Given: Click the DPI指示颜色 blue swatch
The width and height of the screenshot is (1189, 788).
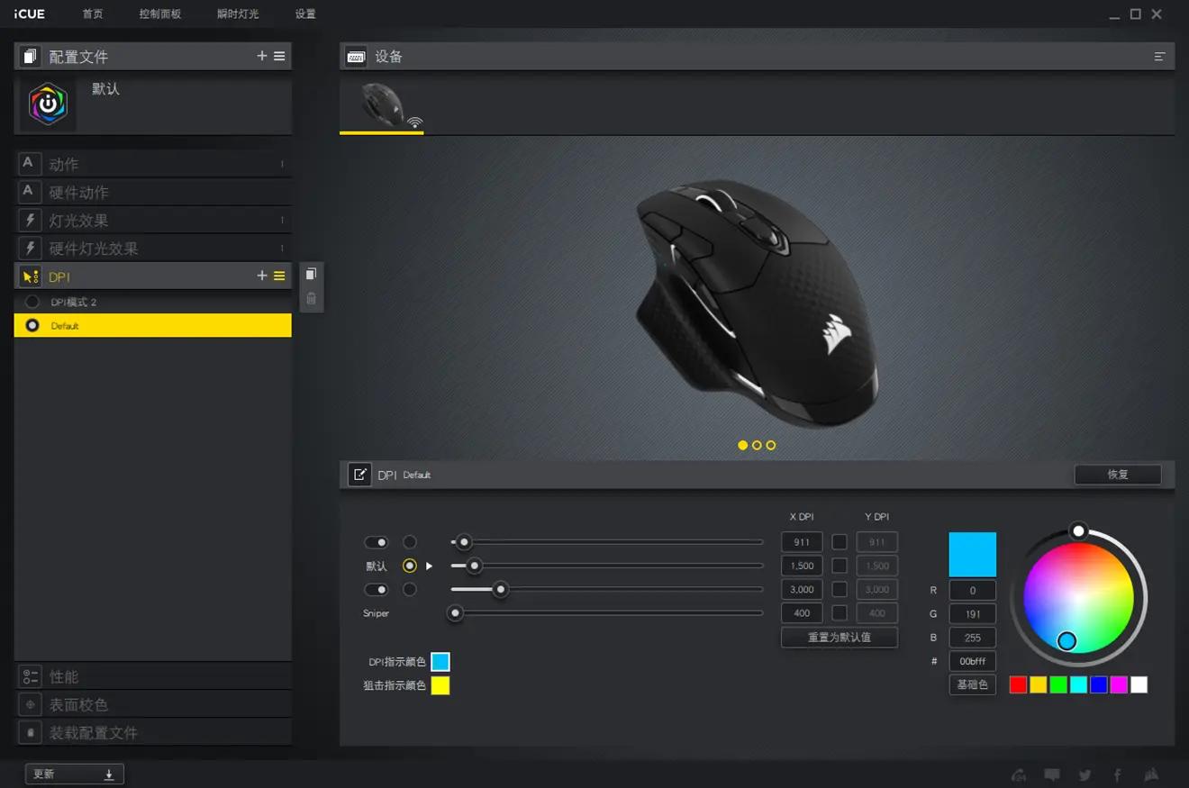Looking at the screenshot, I should pos(440,662).
